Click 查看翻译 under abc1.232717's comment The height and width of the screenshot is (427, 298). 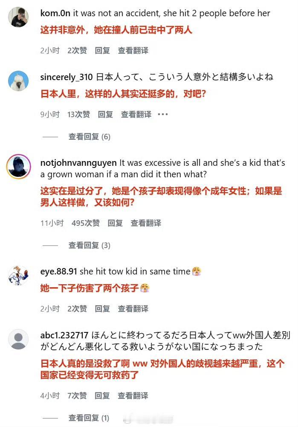133,395
